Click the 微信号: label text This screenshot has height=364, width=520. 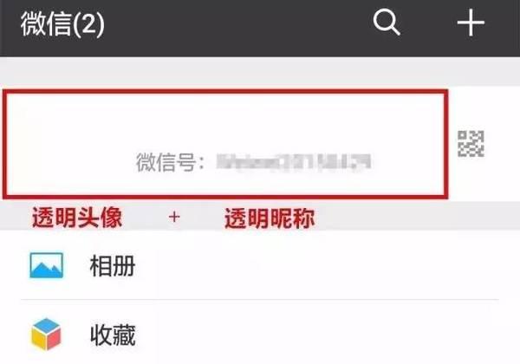tap(171, 162)
